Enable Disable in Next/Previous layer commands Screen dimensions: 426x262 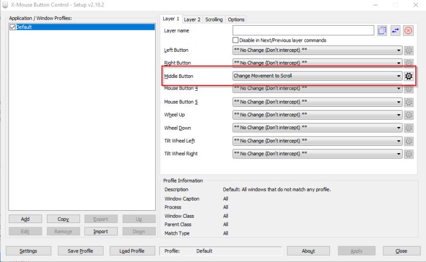236,40
